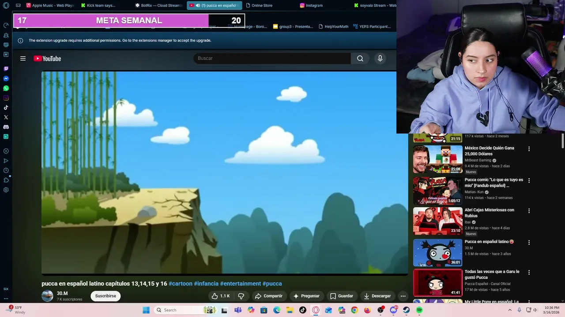
Task: Open Messenger in the Opera sidebar
Action: (6, 78)
